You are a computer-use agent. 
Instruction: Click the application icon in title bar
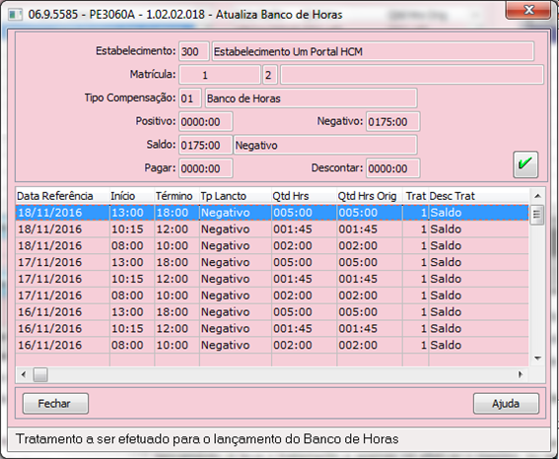point(15,15)
